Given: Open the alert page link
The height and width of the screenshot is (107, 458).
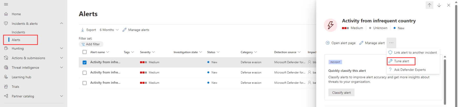Looking at the screenshot, I should point(340,43).
